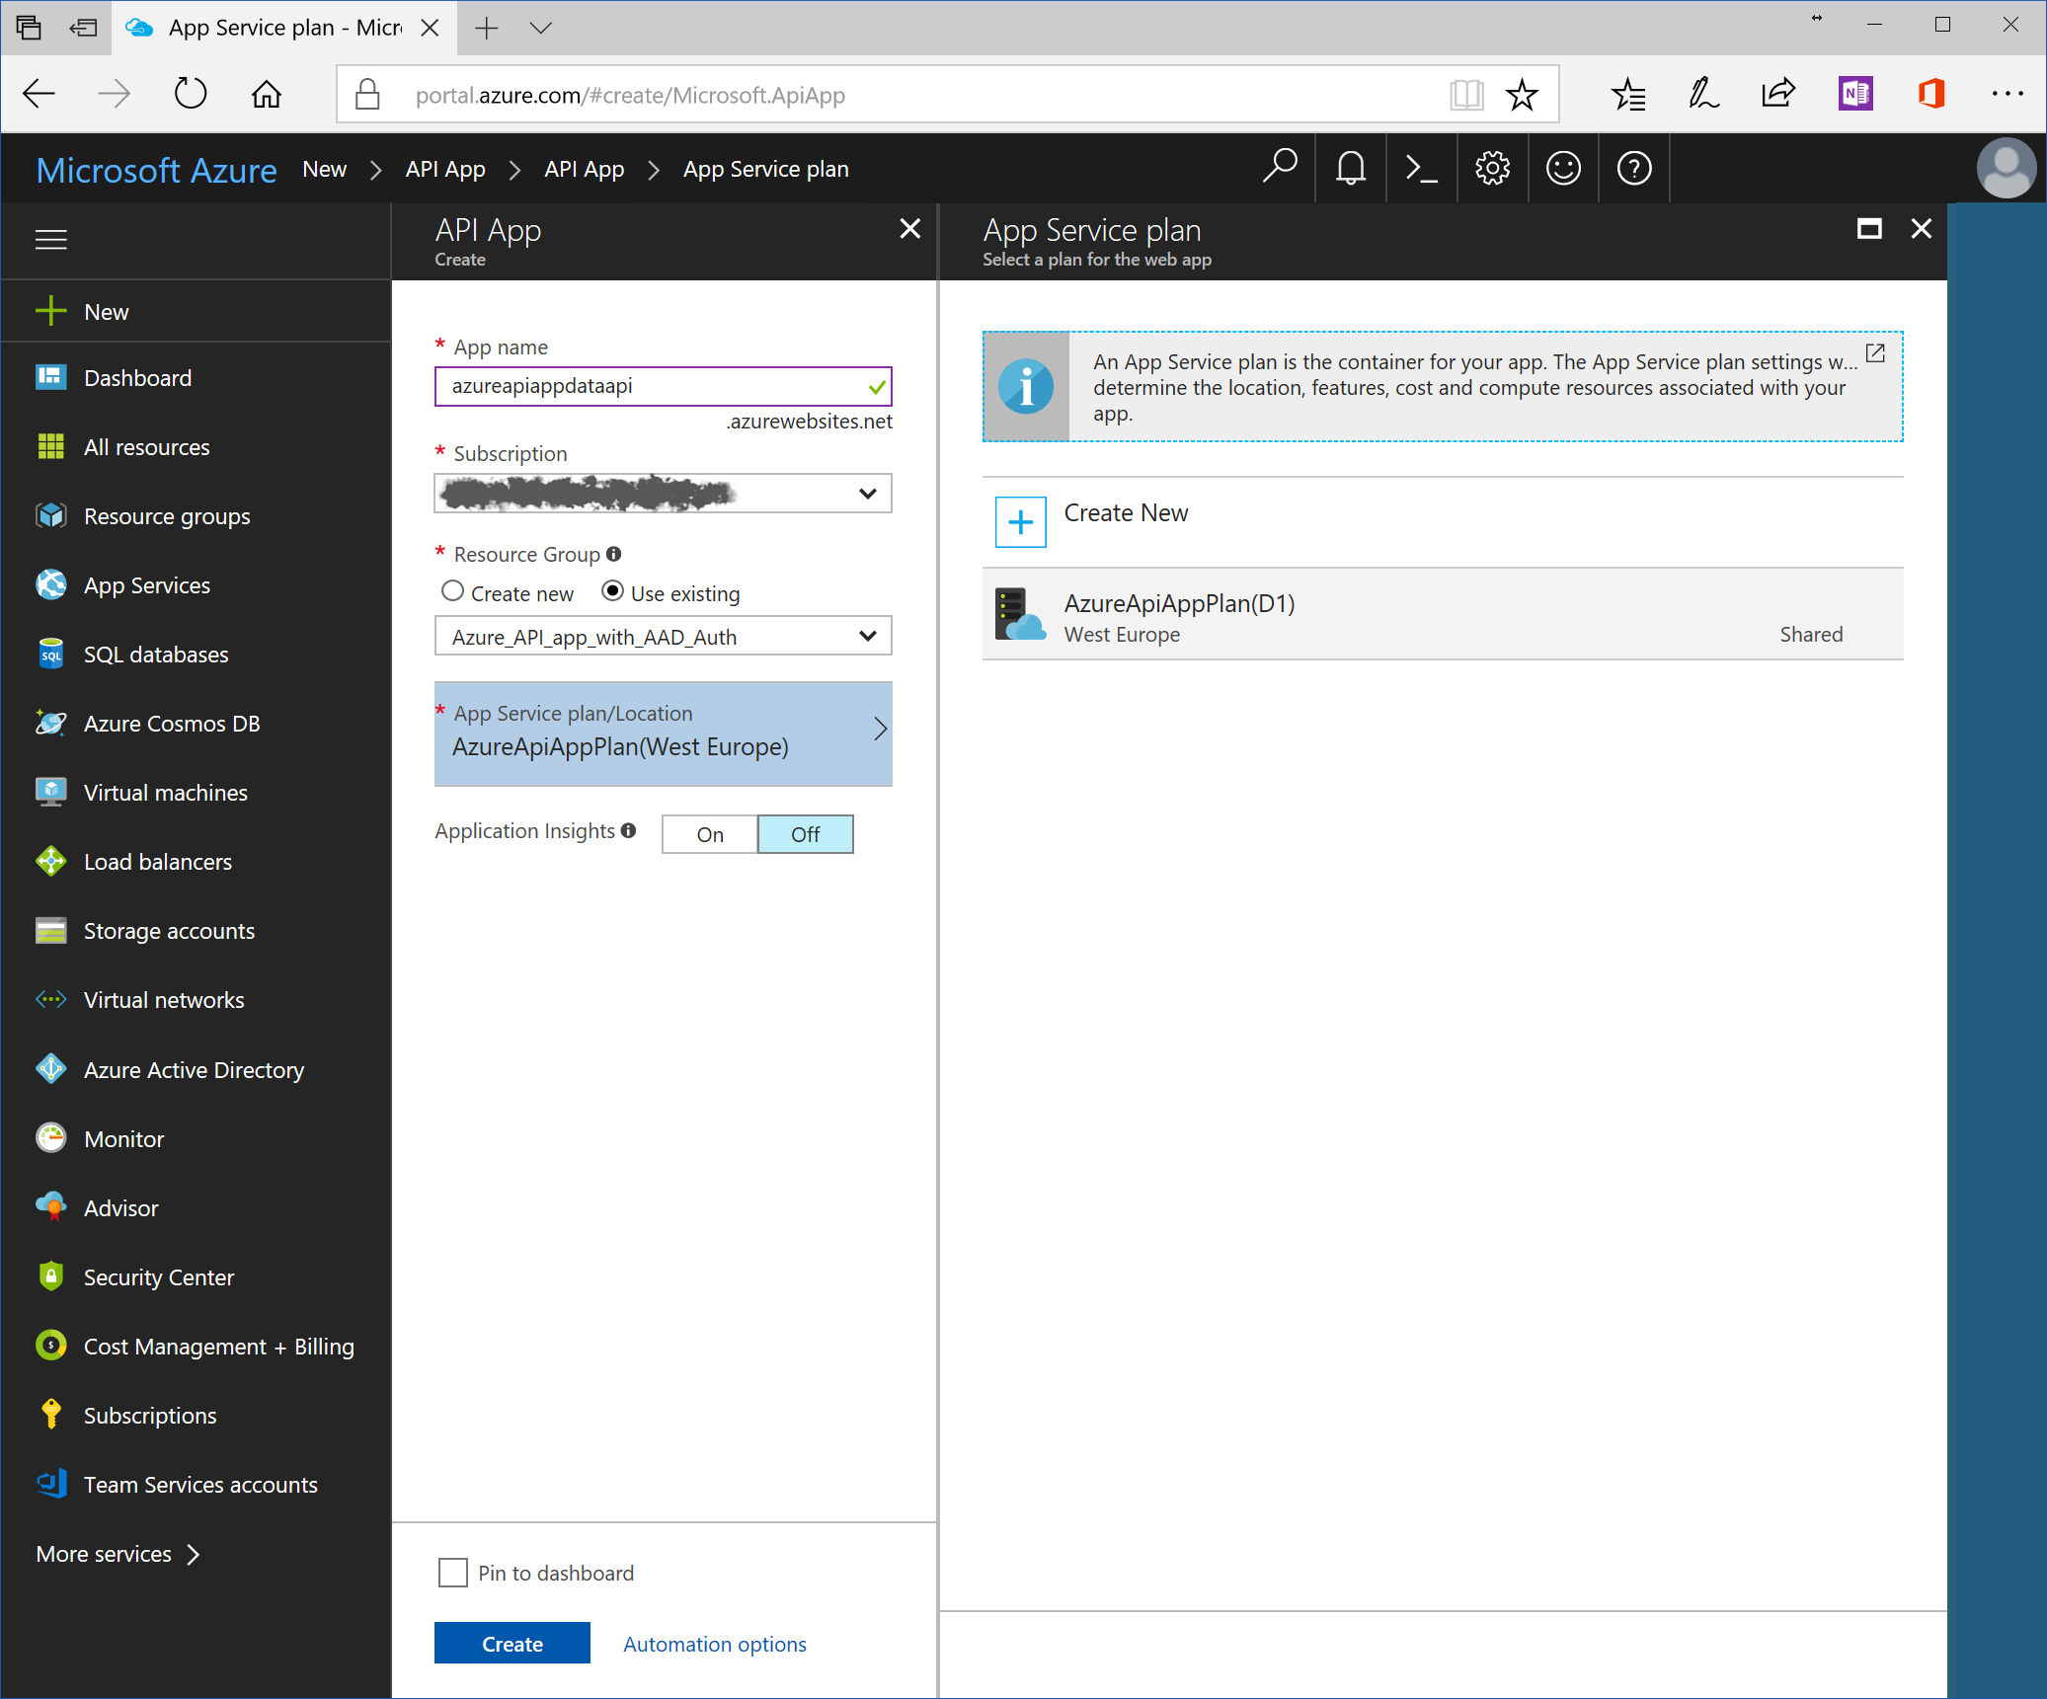Click the blue Create button

512,1644
